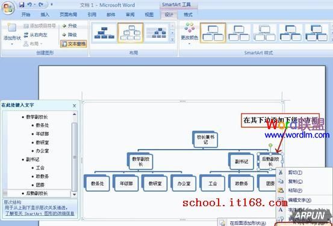Open the 审阅 ribbon tab
The image size is (333, 226).
coord(130,14)
